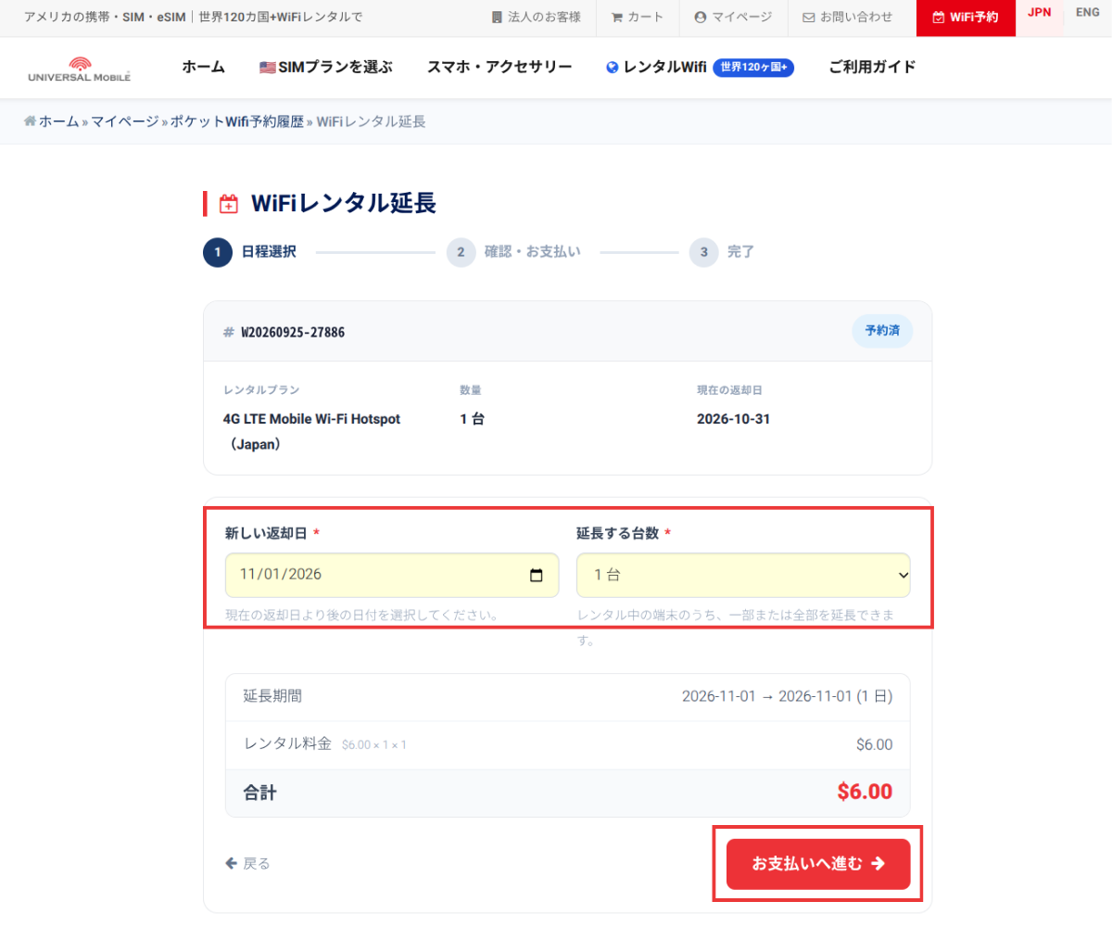Click the red WiFi予約 button
The height and width of the screenshot is (927, 1112).
966,18
